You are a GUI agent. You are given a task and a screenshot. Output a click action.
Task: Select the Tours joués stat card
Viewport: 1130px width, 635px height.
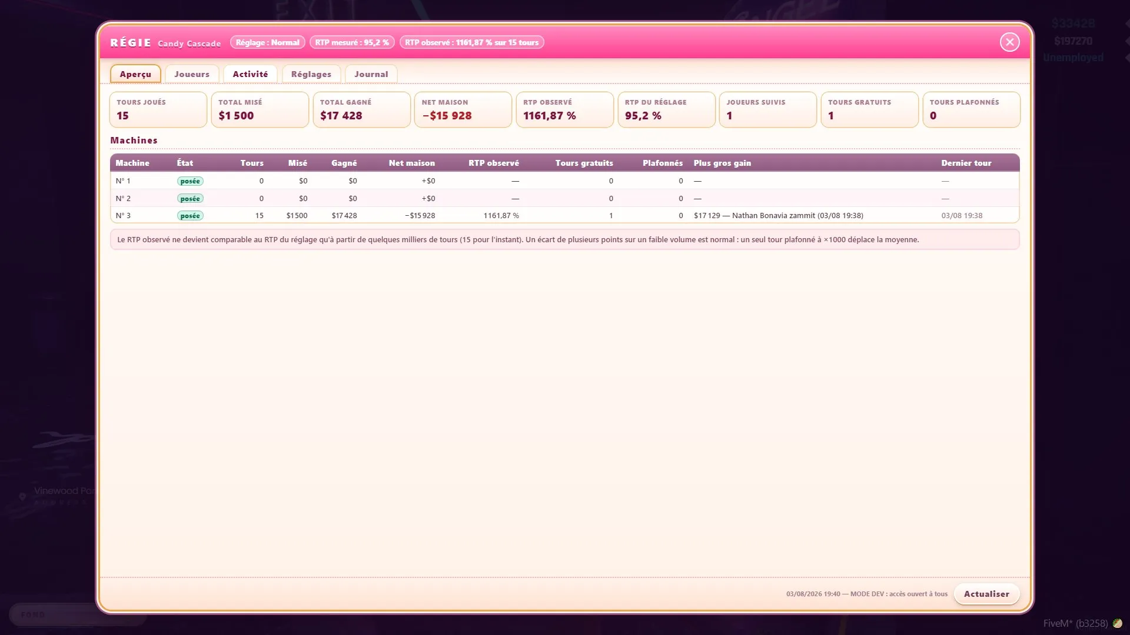coord(158,109)
